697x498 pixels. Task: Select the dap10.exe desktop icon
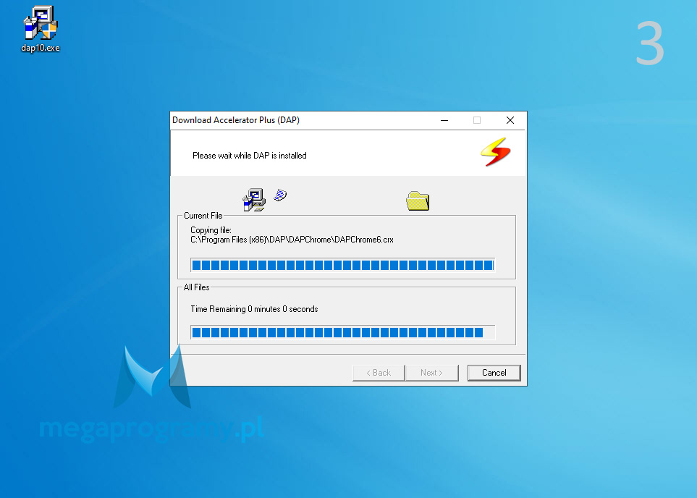(41, 29)
